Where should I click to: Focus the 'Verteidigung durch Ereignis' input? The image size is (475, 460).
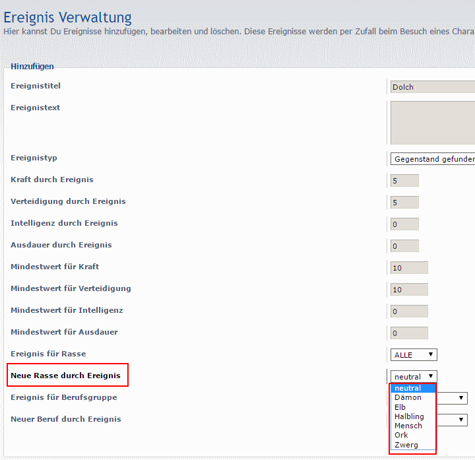tap(405, 203)
